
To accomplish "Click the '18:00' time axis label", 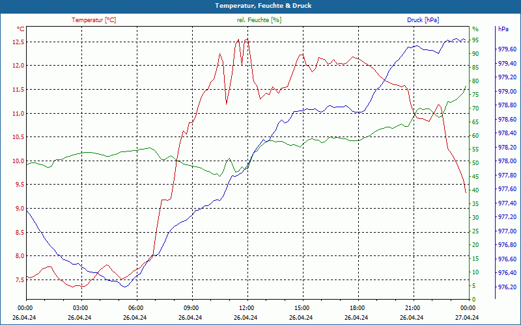I will coord(356,307).
